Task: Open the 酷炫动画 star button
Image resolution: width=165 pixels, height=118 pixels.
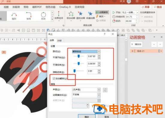Action: 81,16
